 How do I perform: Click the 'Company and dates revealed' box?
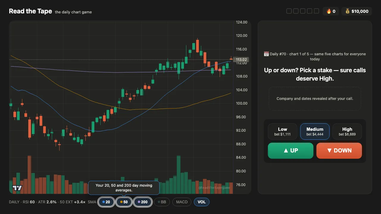click(315, 99)
